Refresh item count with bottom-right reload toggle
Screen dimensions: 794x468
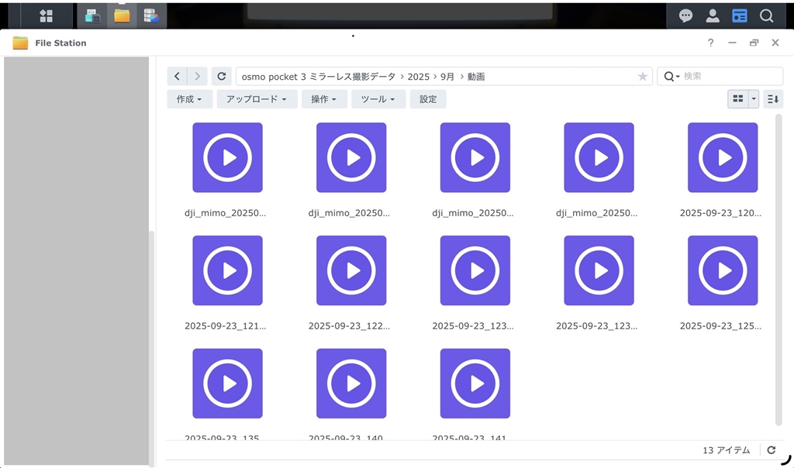tap(772, 449)
